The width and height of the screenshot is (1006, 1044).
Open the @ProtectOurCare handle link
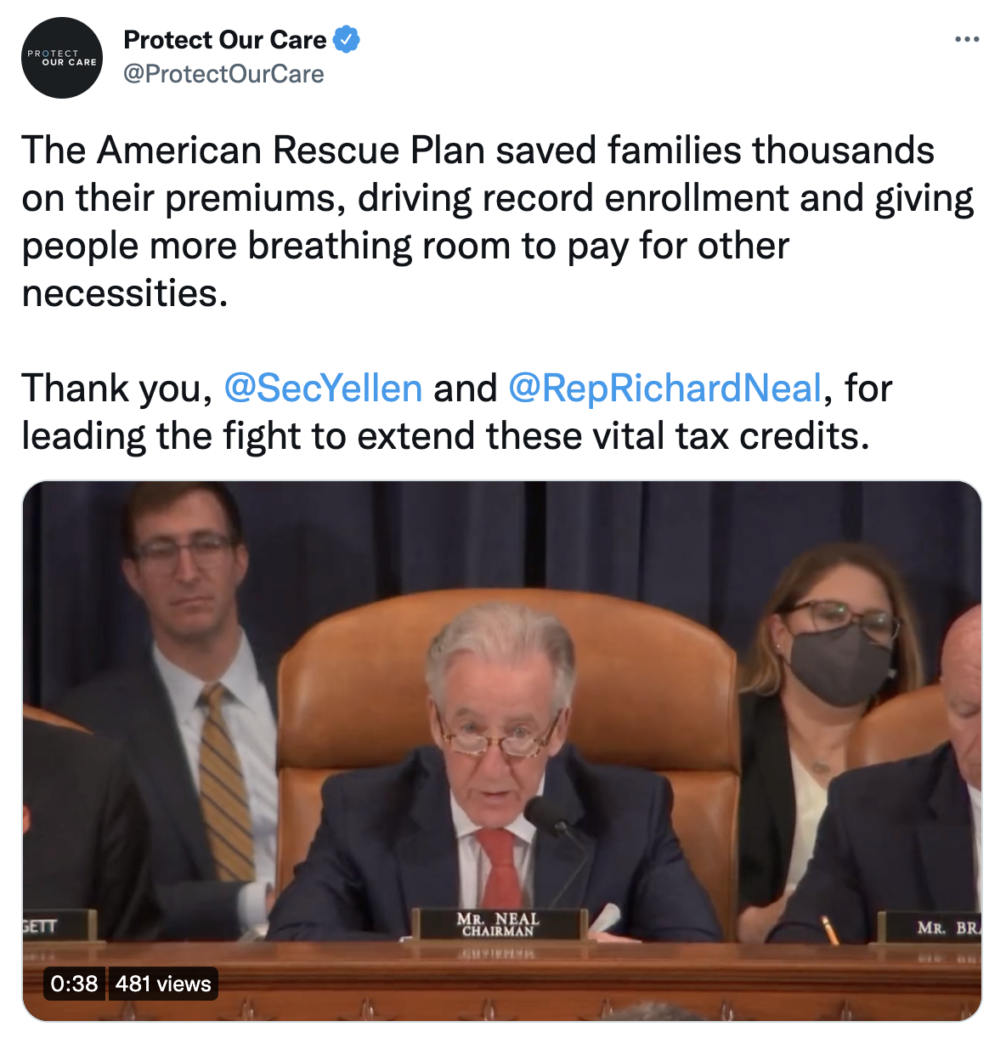[223, 74]
